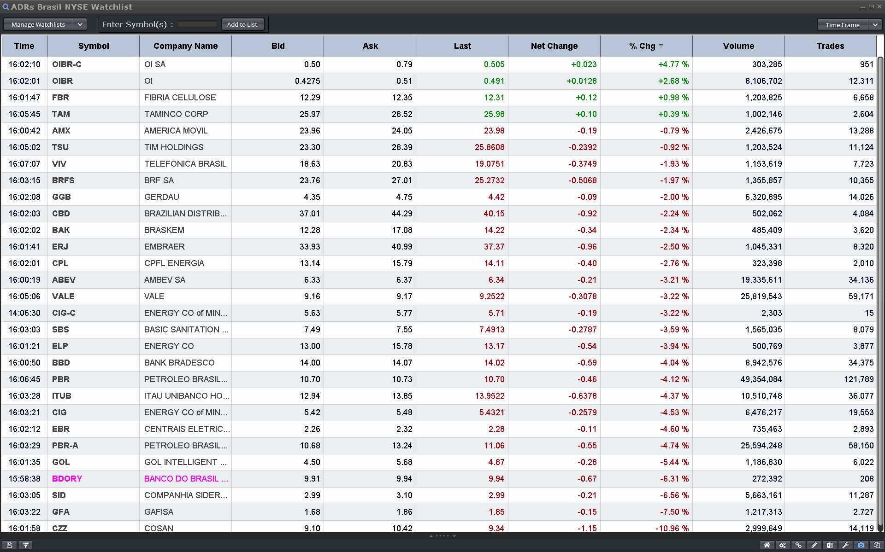
Task: Click the home icon in bottom toolbar
Action: pos(767,545)
